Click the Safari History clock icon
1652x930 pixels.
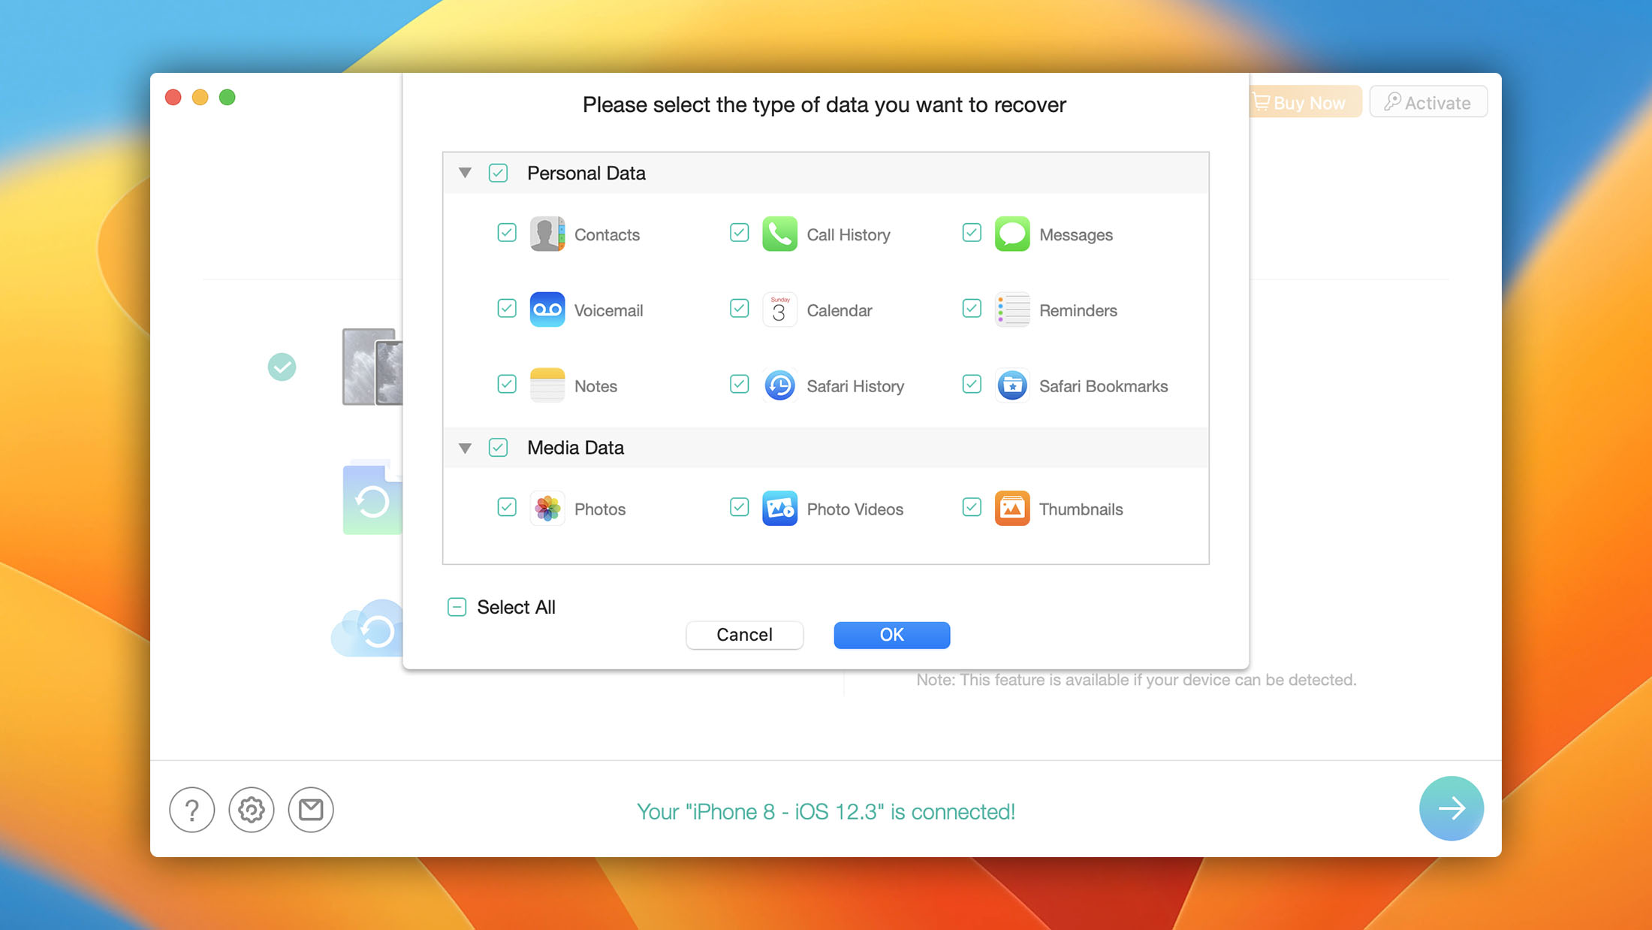pyautogui.click(x=779, y=386)
